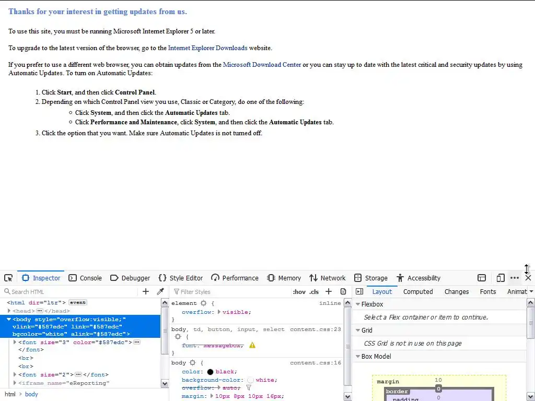Follow the Internet Explorer Downloads link

click(207, 48)
